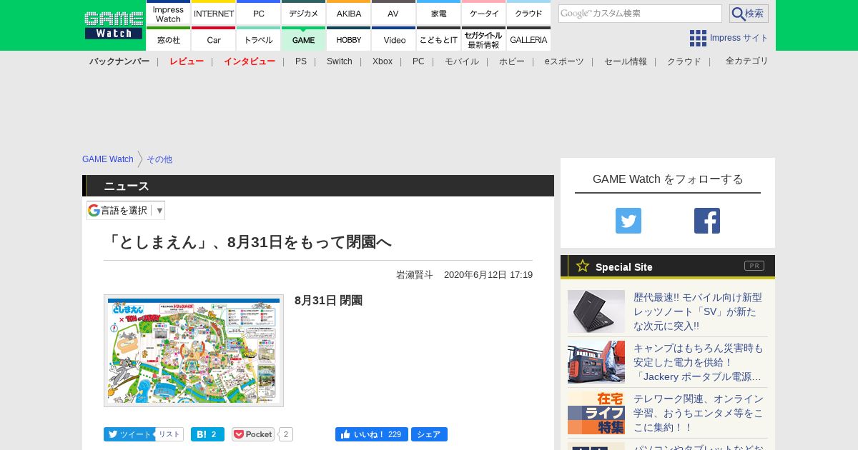This screenshot has width=858, height=450.
Task: Open the デジカメ Watch tab
Action: (304, 13)
